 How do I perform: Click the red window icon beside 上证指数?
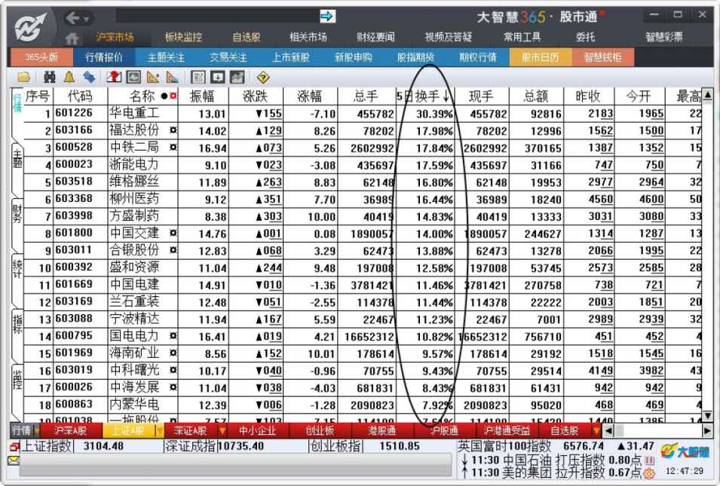14,447
